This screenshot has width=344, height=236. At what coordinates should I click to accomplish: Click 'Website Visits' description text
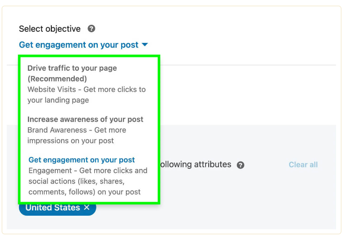click(x=86, y=89)
